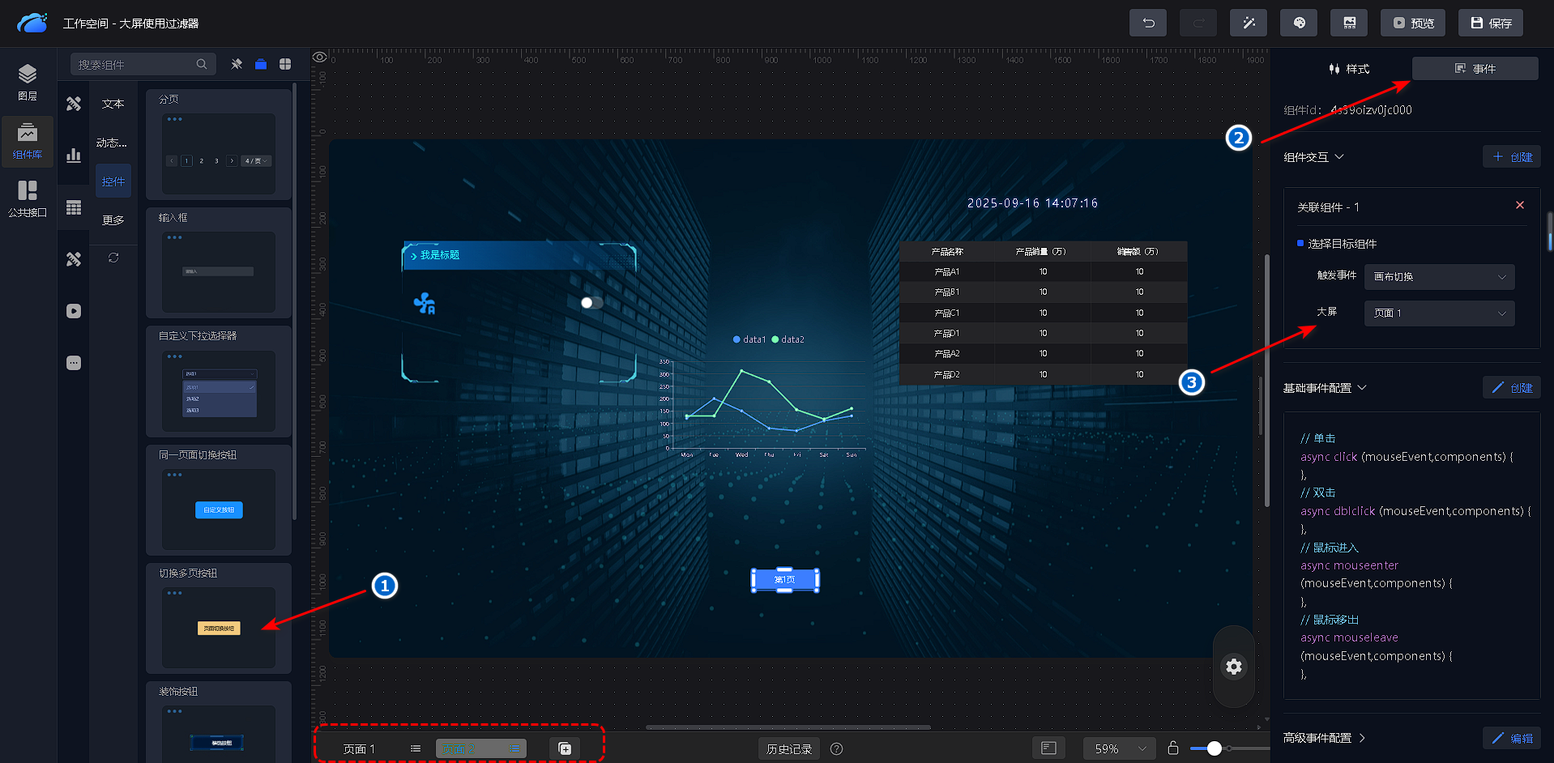
Task: Click the add new page icon
Action: (x=565, y=748)
